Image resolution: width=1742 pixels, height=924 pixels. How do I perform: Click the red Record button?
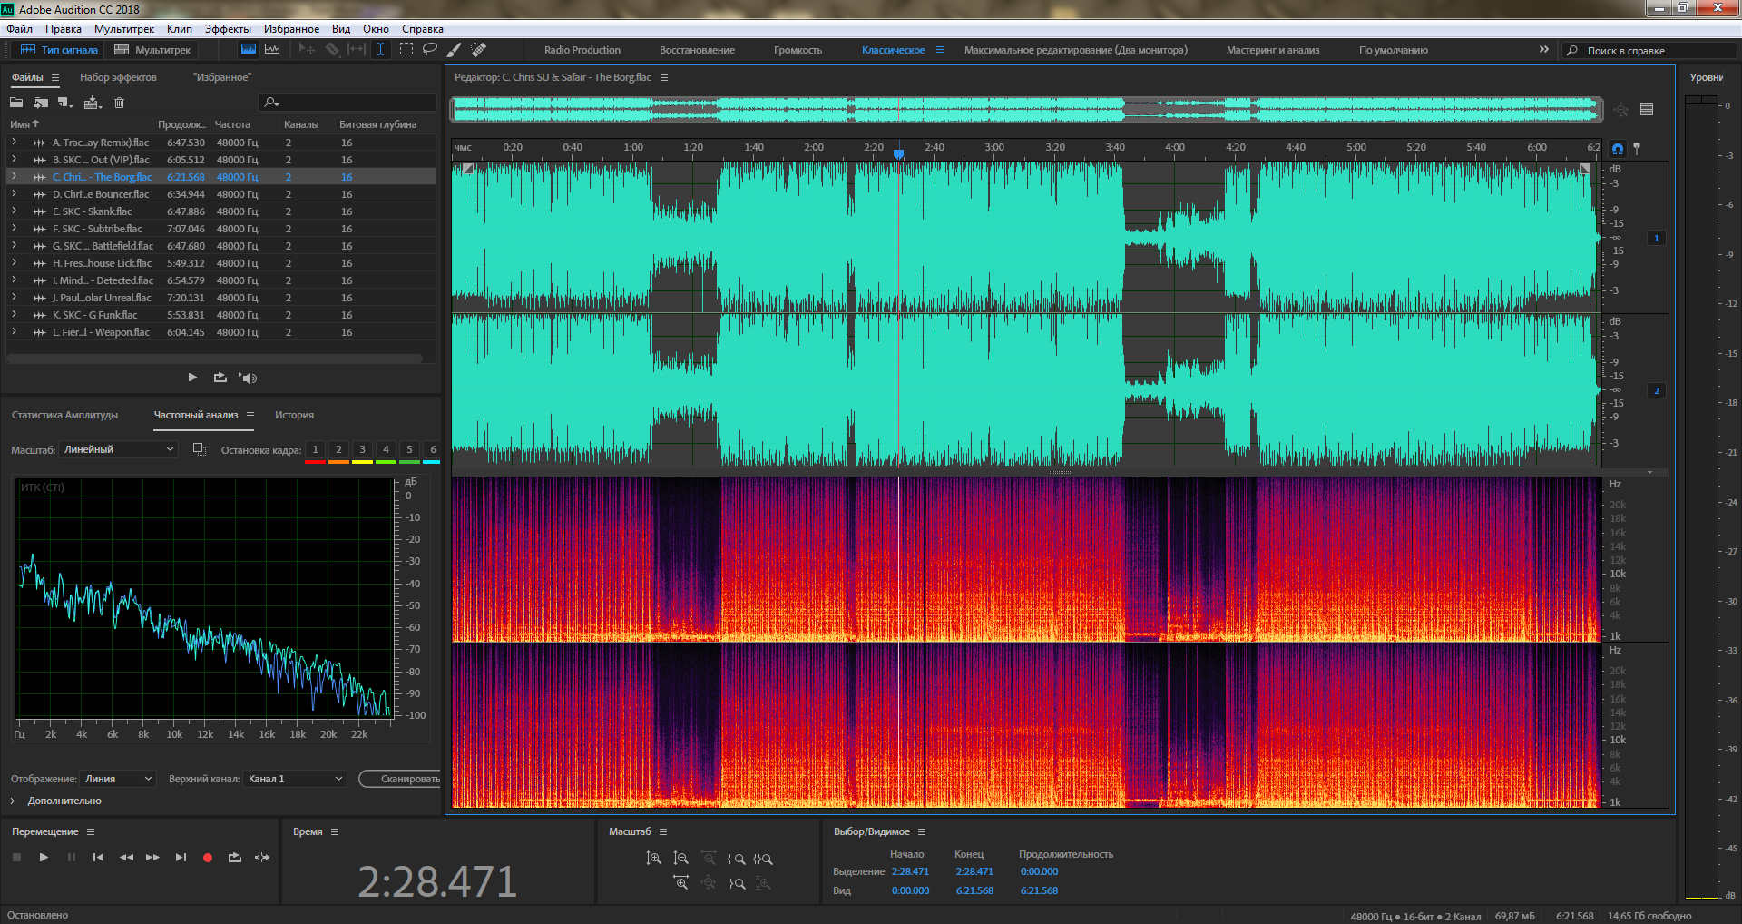tap(207, 857)
